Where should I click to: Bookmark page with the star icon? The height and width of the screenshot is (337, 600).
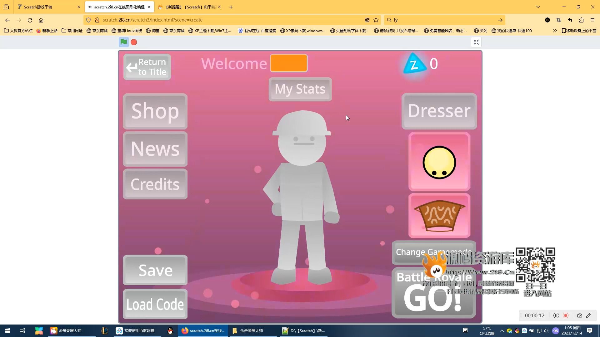coord(376,20)
